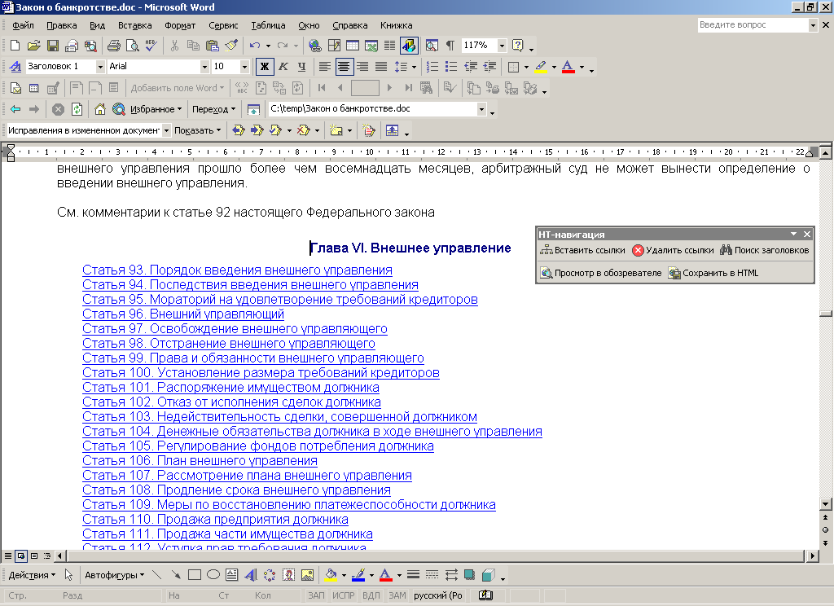Print the document via printer icon
This screenshot has width=834, height=606.
113,46
